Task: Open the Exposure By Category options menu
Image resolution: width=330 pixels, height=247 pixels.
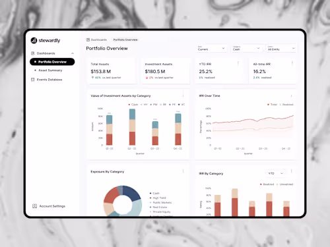Action: click(x=183, y=171)
